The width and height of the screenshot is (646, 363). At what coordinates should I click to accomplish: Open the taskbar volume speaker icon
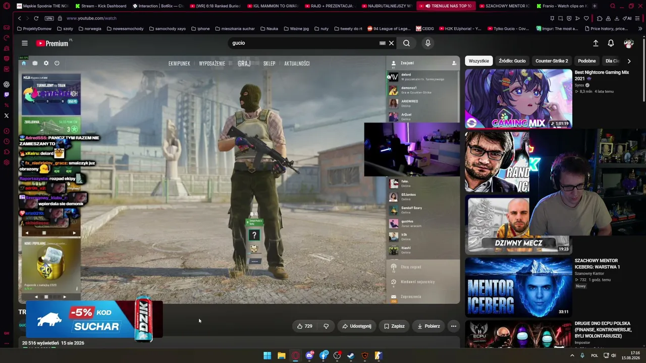point(614,355)
